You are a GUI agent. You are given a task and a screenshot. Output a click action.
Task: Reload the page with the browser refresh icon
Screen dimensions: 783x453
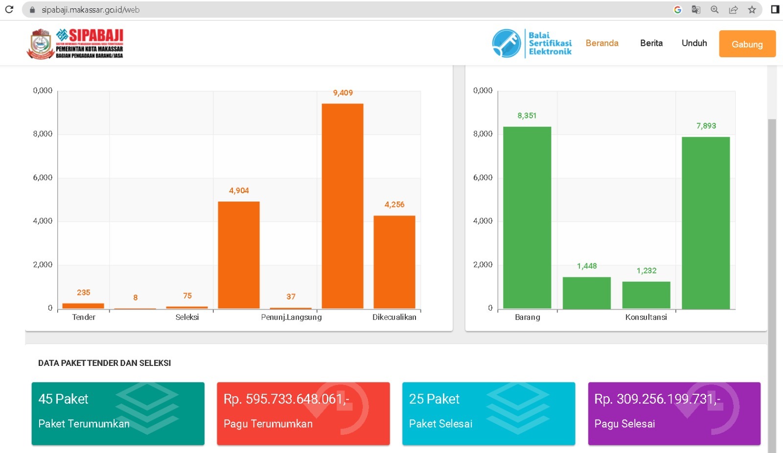(x=9, y=9)
